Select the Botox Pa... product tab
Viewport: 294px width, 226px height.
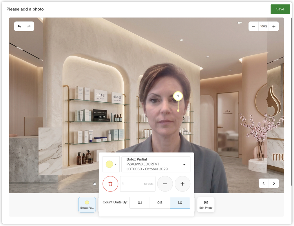point(87,205)
